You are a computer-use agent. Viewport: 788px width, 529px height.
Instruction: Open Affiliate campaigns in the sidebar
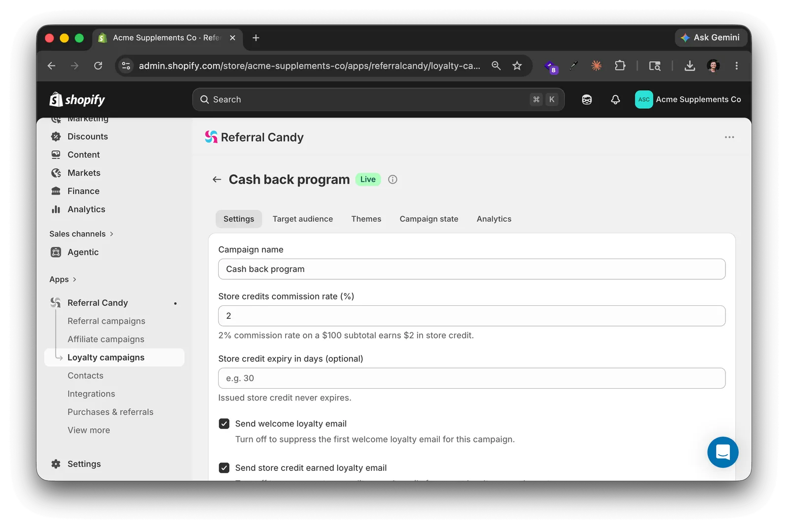(x=106, y=339)
